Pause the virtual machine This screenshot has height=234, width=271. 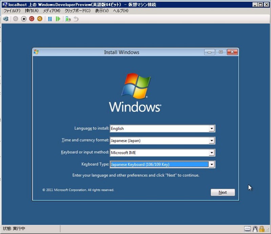click(50, 19)
